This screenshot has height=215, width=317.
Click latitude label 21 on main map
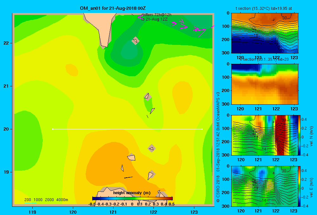(6, 86)
